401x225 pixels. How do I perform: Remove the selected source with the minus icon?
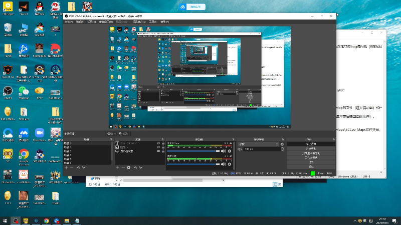point(123,167)
